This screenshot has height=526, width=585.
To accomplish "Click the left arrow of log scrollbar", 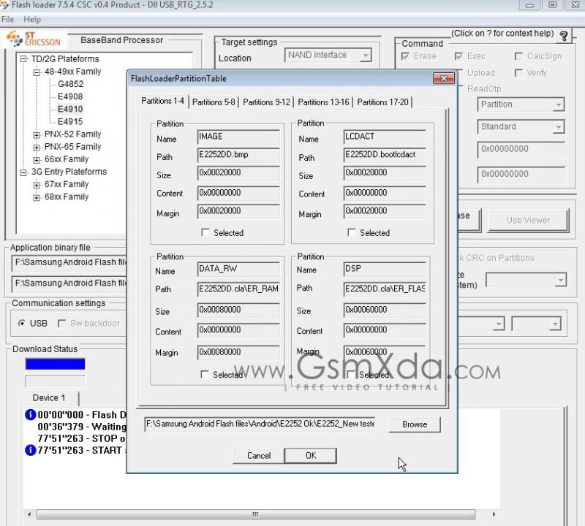I will [x=29, y=514].
